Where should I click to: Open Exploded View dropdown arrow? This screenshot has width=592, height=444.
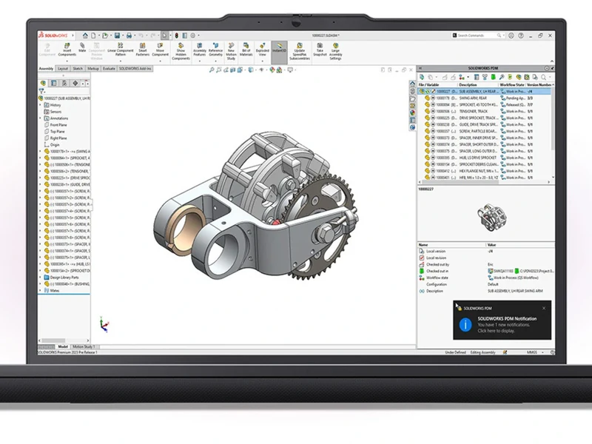(263, 61)
